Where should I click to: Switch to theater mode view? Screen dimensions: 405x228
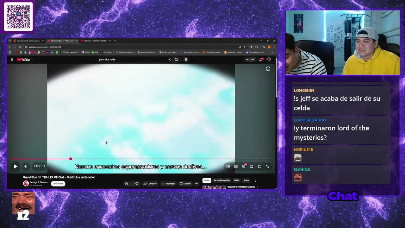point(252,166)
